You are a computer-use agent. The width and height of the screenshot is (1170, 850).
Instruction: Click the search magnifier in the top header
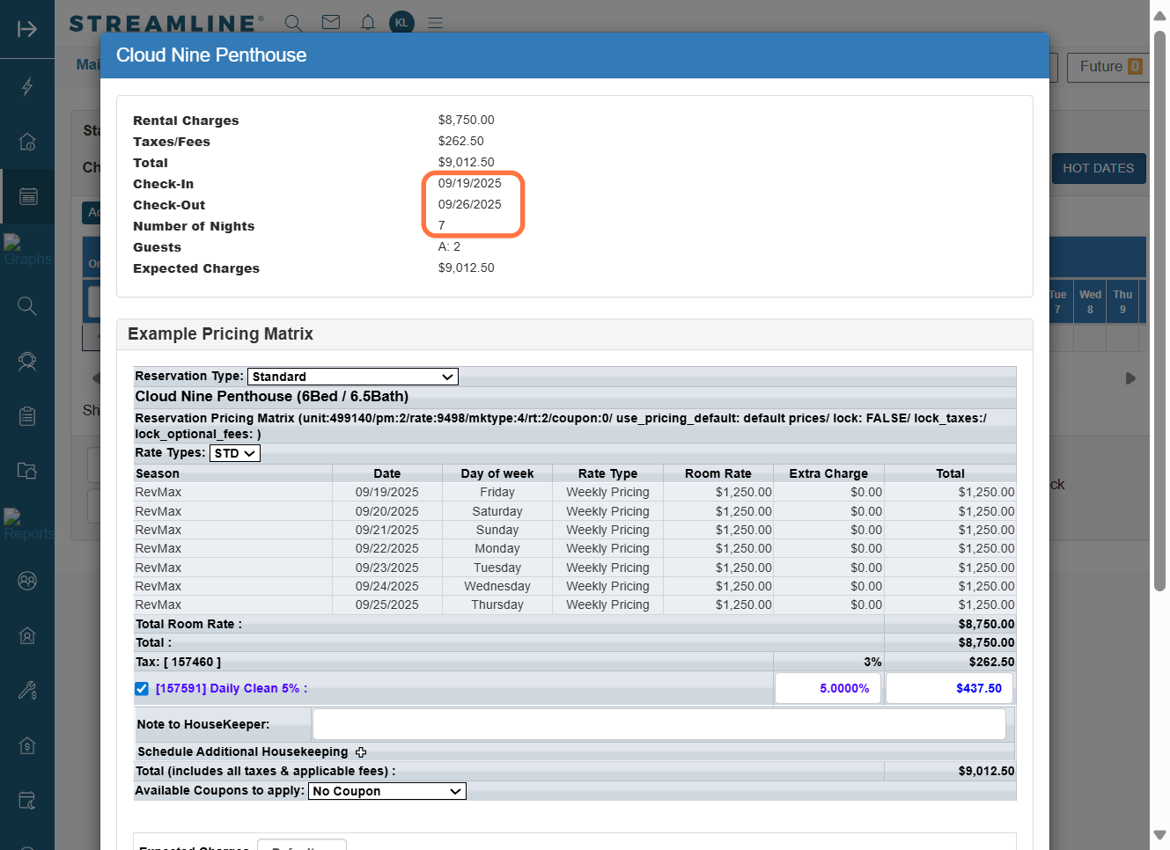[x=294, y=23]
